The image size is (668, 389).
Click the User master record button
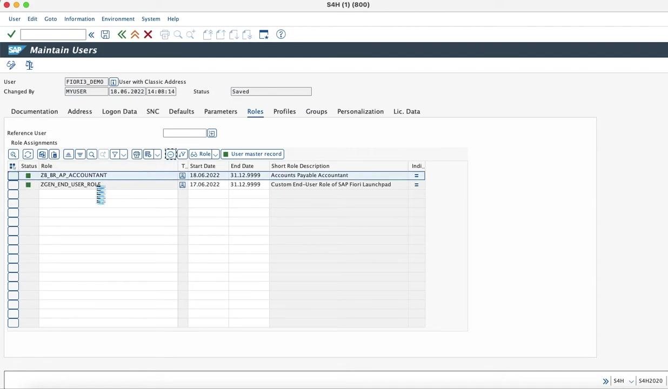[x=252, y=154]
